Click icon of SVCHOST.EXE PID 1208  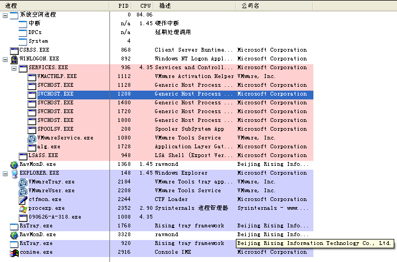tap(32, 94)
